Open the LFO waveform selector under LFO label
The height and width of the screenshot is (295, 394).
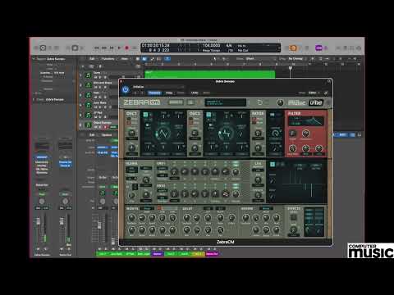pos(258,170)
